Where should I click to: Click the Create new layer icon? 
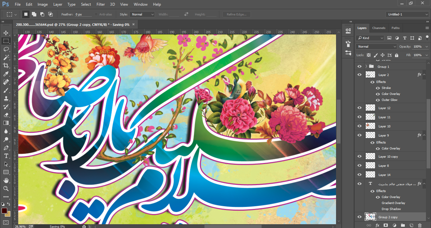click(411, 225)
